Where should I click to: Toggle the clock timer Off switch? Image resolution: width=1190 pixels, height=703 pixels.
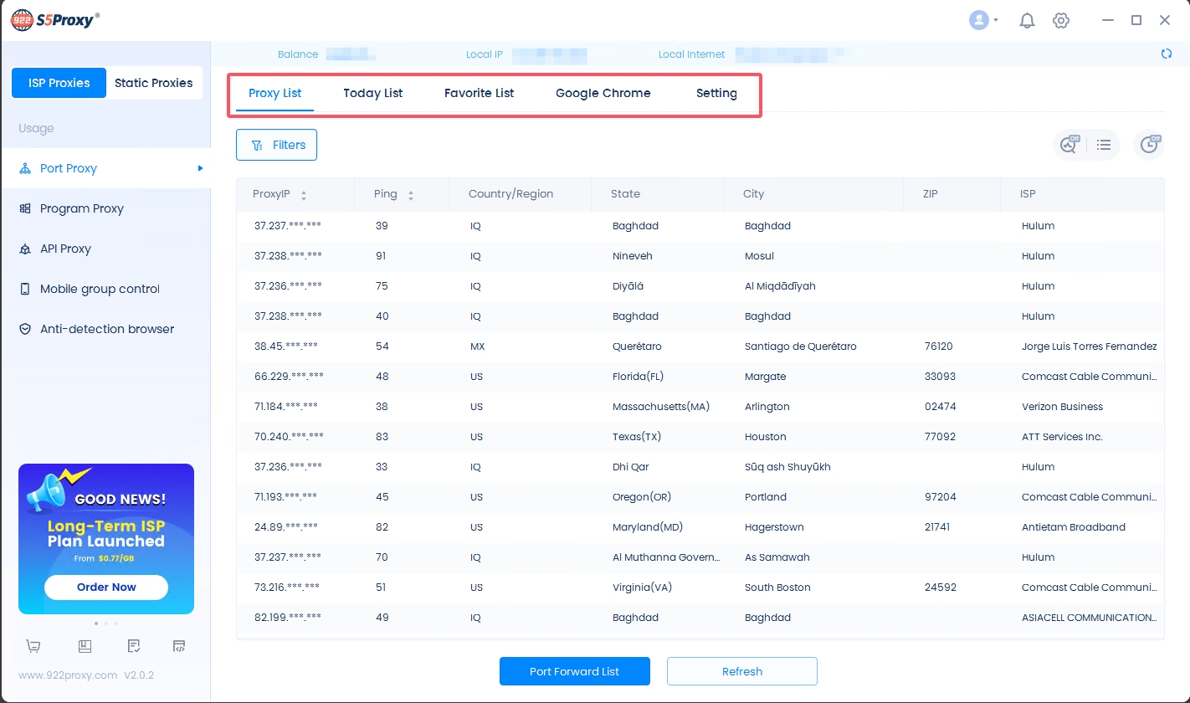click(x=1150, y=145)
